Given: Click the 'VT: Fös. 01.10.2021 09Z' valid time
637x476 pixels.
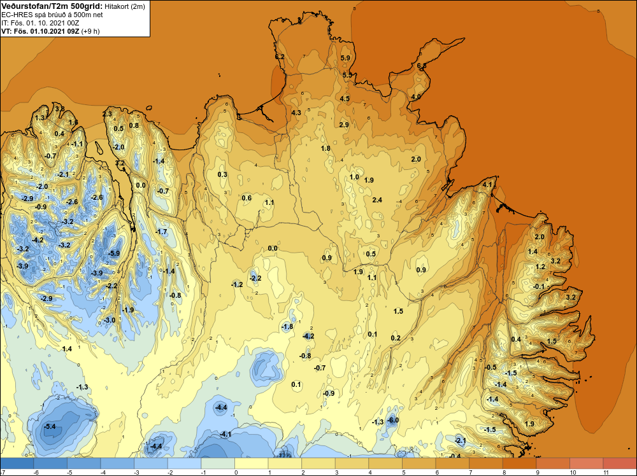Looking at the screenshot, I should [x=40, y=31].
